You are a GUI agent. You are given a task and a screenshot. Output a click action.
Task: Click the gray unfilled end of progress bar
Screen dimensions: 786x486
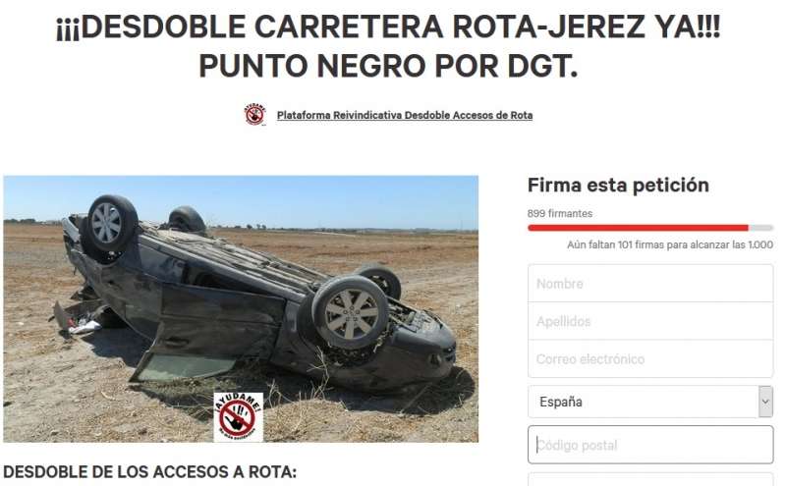coord(760,228)
